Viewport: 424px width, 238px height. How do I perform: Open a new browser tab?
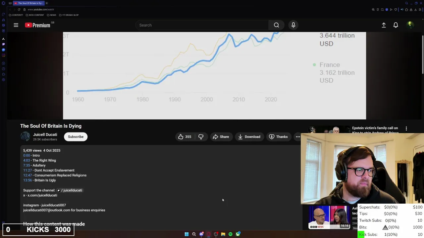point(47,3)
